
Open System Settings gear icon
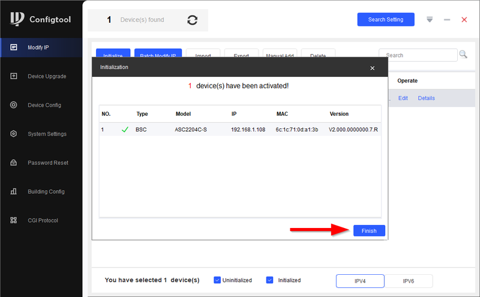[13, 133]
